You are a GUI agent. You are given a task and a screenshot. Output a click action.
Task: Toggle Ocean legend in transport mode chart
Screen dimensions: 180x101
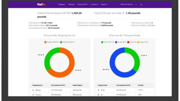click(143, 42)
